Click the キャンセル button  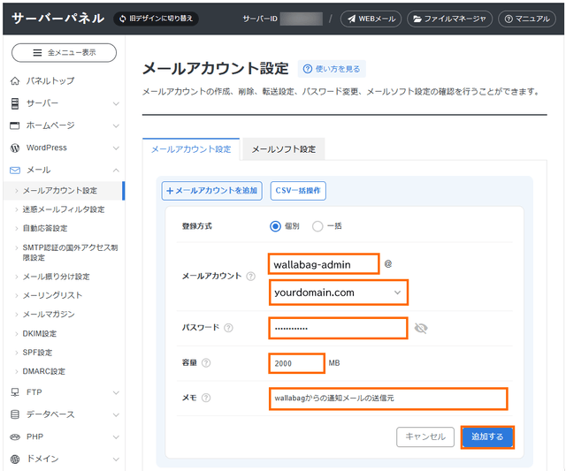point(425,437)
